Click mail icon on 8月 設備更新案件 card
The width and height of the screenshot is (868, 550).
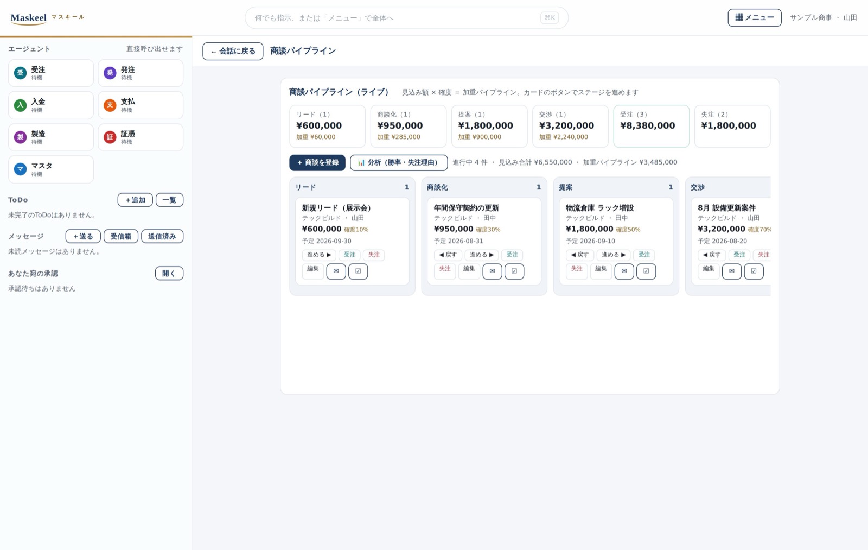click(x=732, y=271)
